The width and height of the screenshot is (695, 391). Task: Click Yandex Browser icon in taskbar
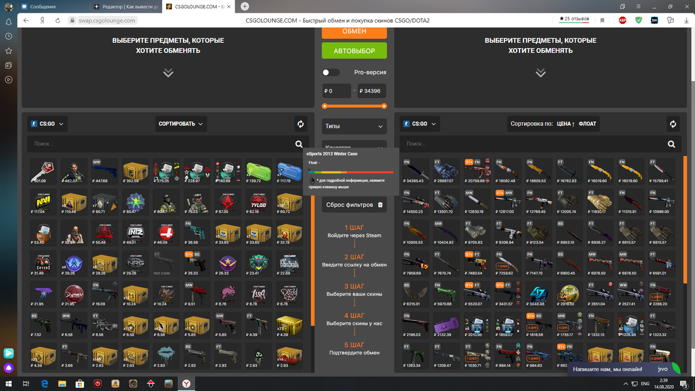(186, 383)
